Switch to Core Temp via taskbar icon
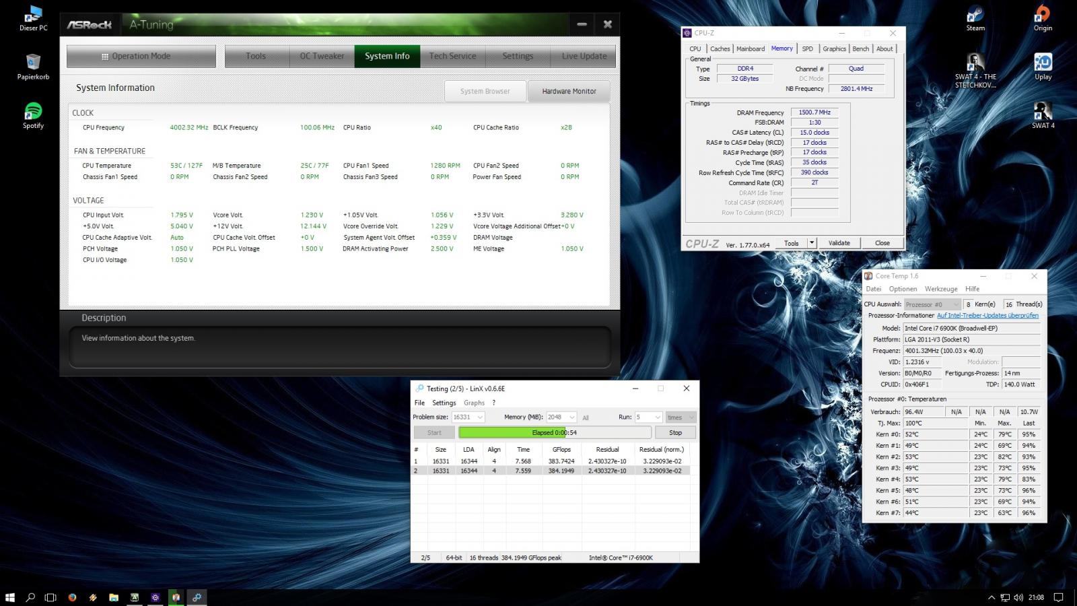The width and height of the screenshot is (1077, 606). point(176,597)
